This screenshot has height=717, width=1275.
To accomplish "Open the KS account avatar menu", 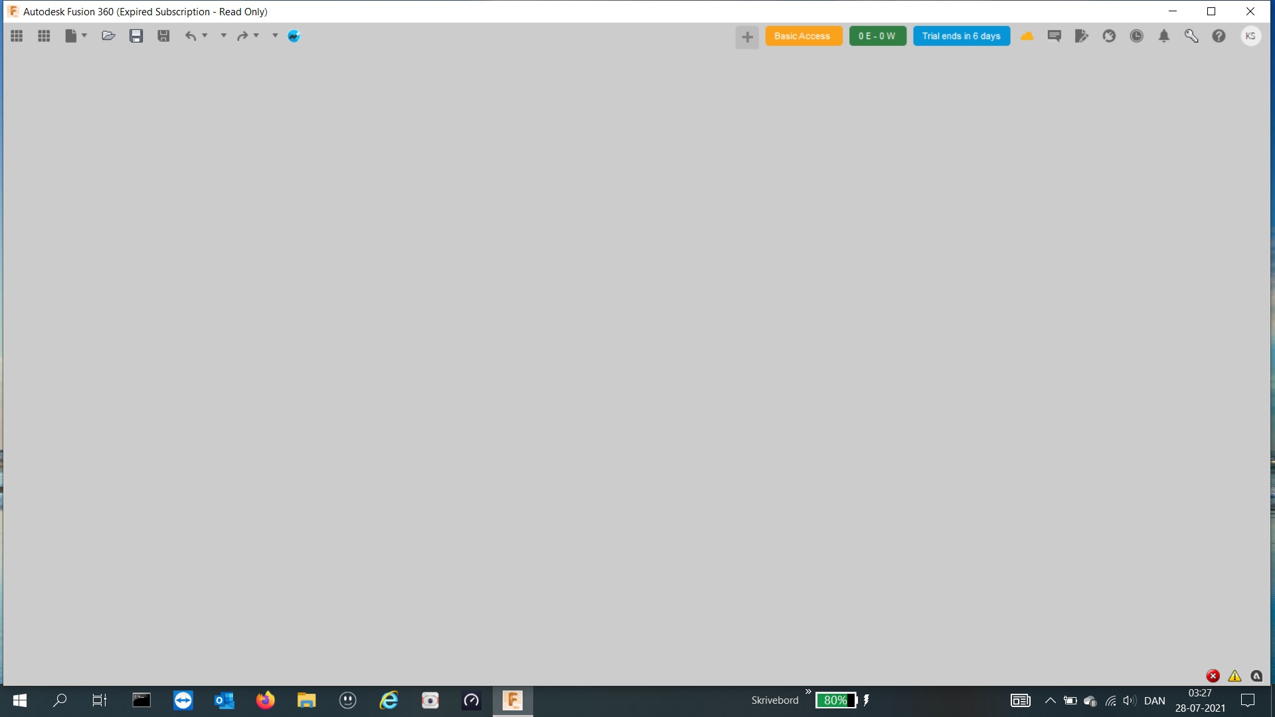I will point(1251,36).
